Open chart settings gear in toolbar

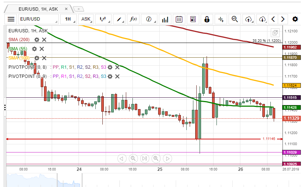[295, 19]
